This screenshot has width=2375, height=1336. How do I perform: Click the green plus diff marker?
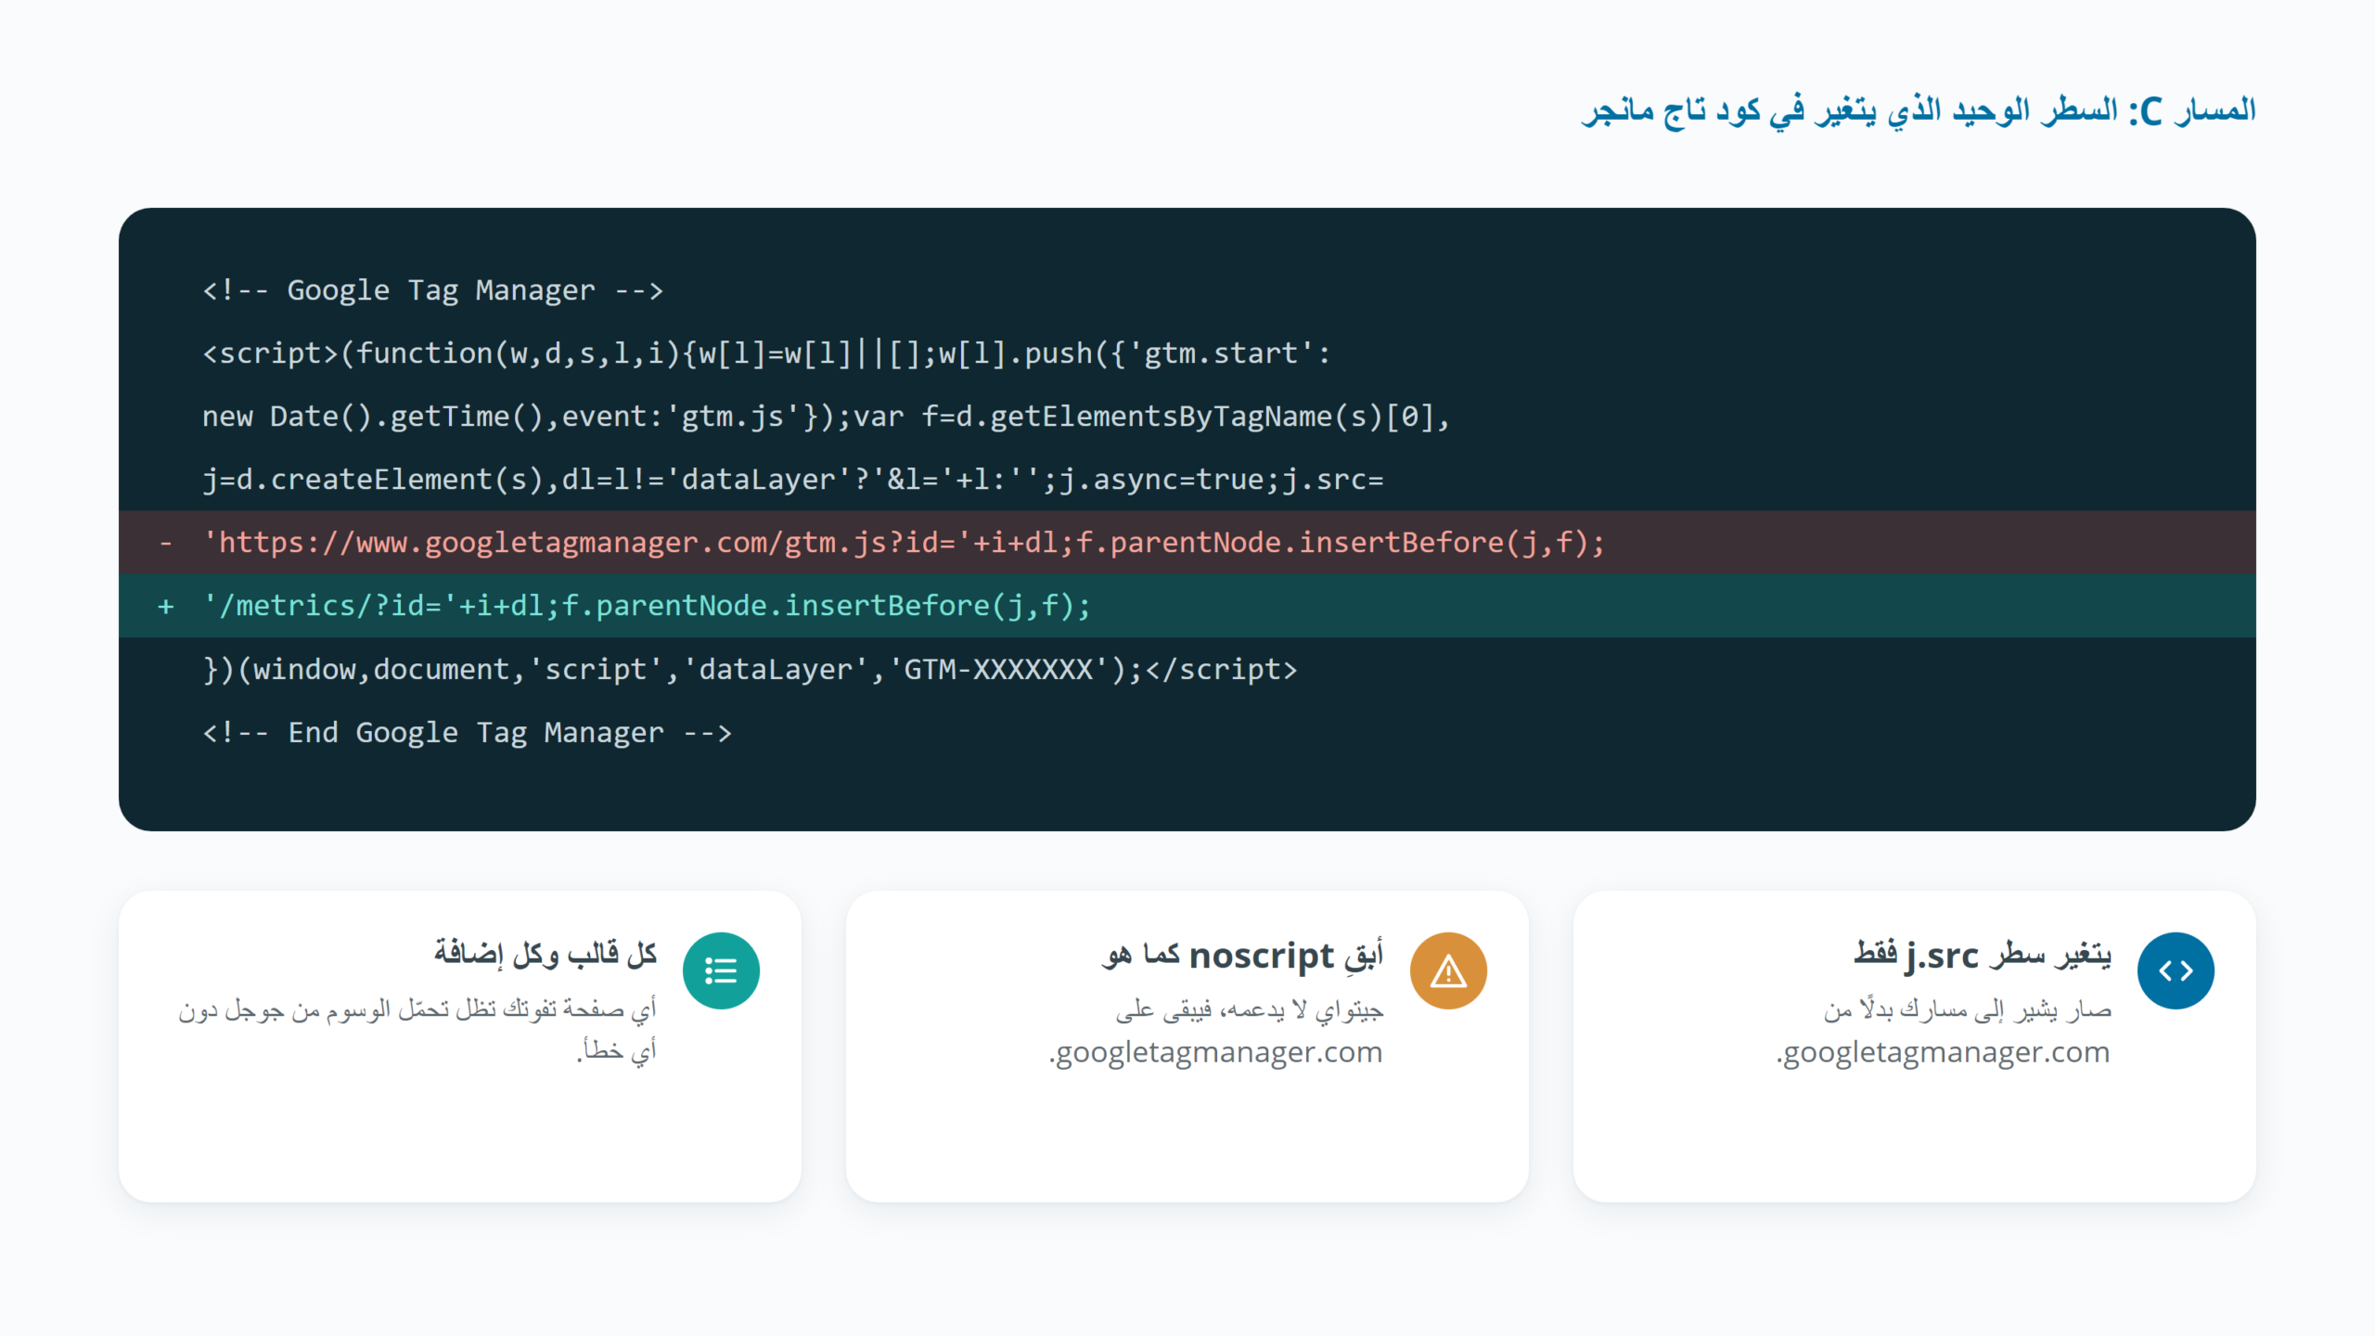166,606
